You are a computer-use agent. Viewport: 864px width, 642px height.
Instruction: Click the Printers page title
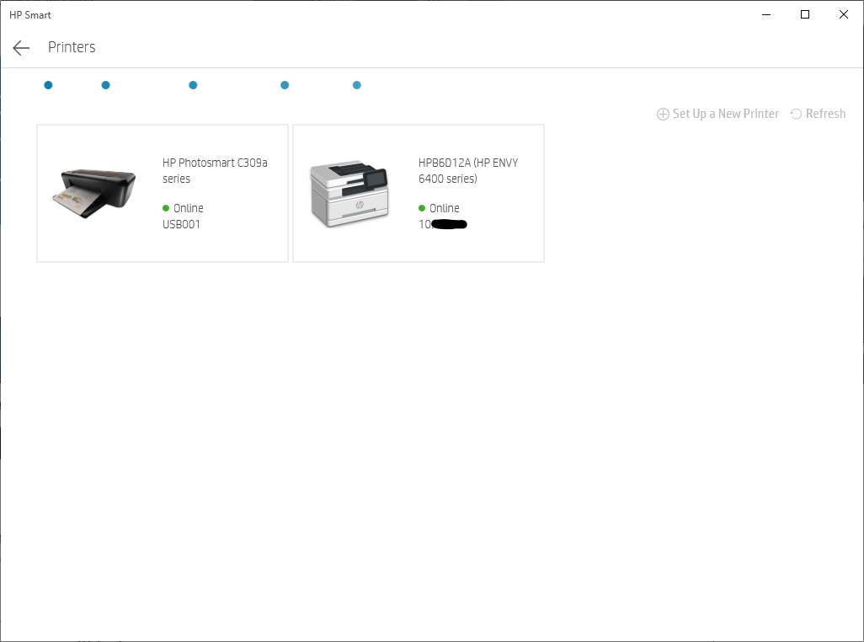[x=72, y=47]
